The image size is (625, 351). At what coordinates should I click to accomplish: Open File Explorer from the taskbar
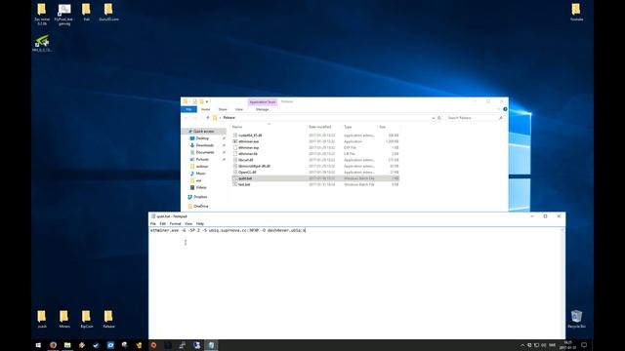[x=67, y=345]
